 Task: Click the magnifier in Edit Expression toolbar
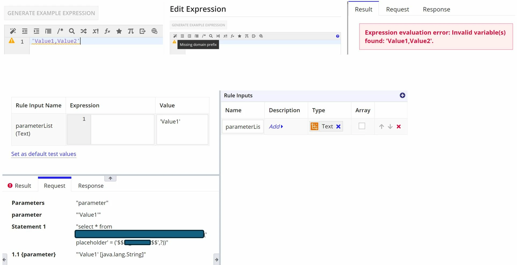point(211,36)
